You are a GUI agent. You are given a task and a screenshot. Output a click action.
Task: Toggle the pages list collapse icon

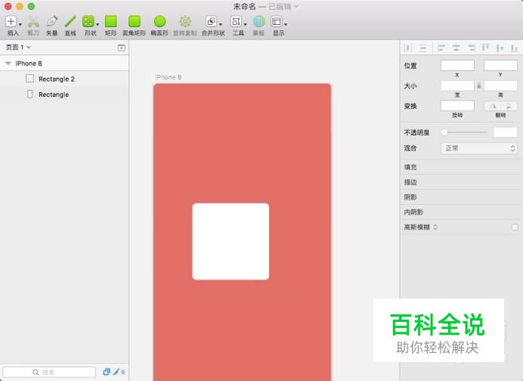pos(122,48)
